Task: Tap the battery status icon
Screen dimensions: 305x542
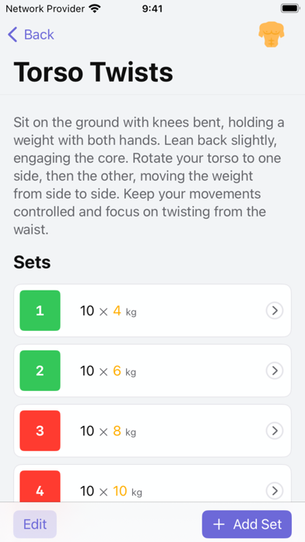Action: 289,9
